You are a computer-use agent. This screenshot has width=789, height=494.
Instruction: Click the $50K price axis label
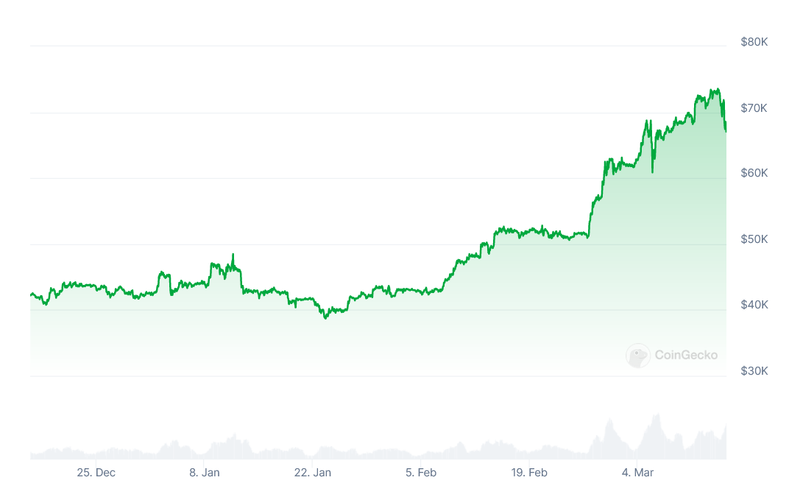754,240
